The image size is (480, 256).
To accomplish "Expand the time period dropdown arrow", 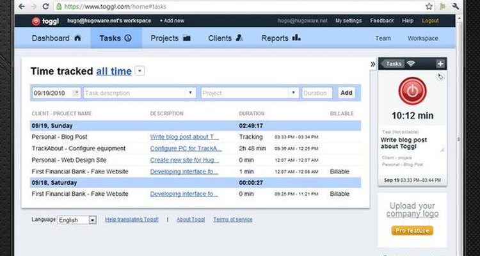I will pos(140,71).
